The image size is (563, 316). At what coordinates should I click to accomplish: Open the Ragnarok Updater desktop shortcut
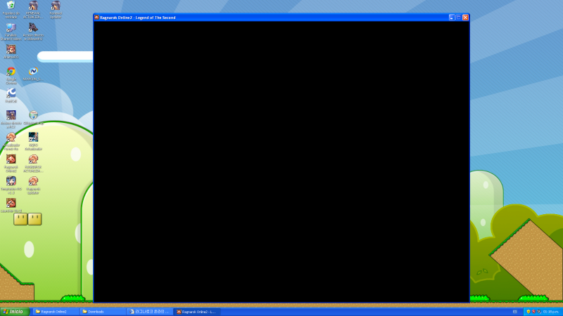pyautogui.click(x=33, y=185)
